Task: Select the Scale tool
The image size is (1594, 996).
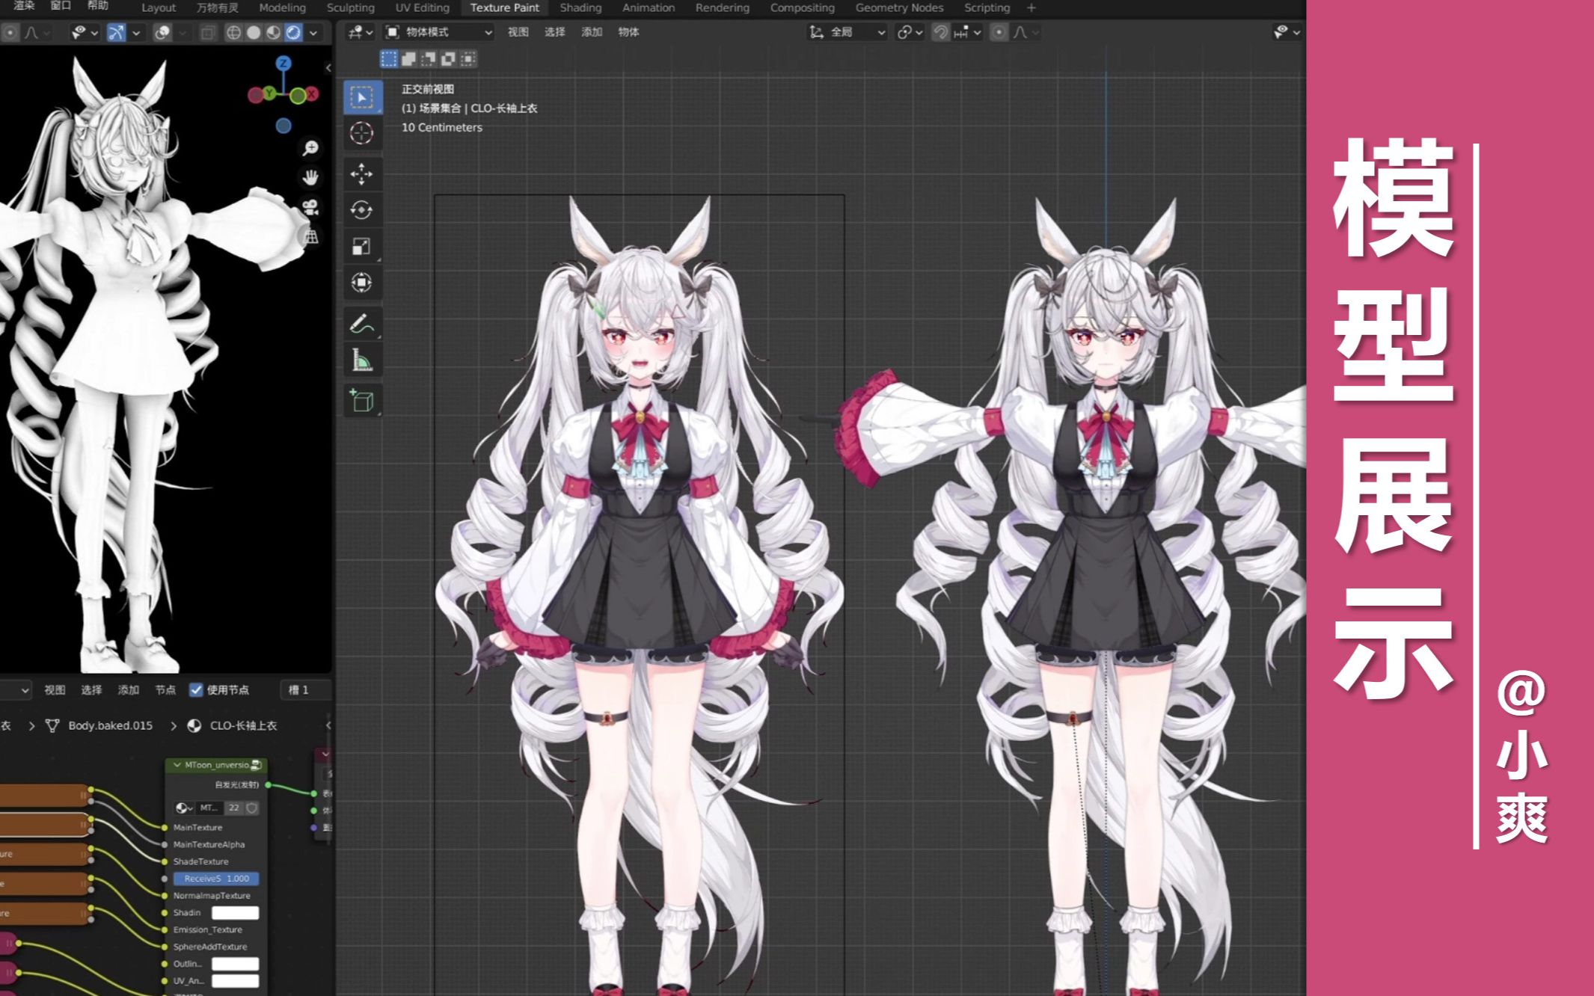Action: coord(362,246)
